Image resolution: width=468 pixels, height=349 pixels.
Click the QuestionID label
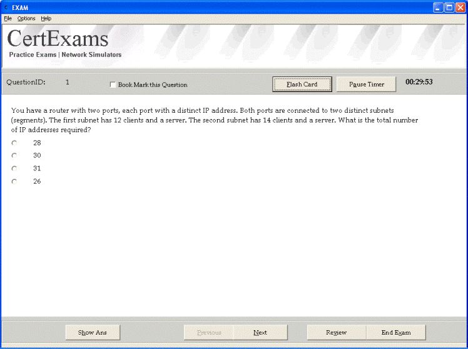tap(26, 82)
